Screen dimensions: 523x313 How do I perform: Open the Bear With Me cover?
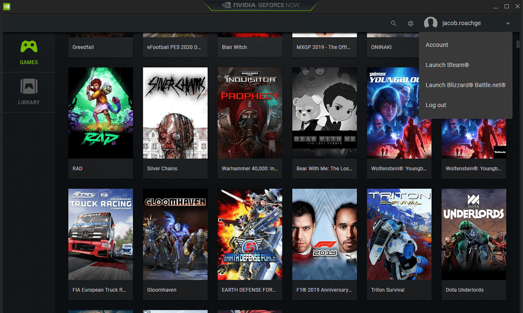pyautogui.click(x=325, y=113)
